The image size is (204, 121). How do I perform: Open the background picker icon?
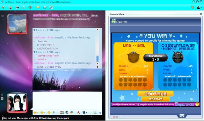pos(84,112)
